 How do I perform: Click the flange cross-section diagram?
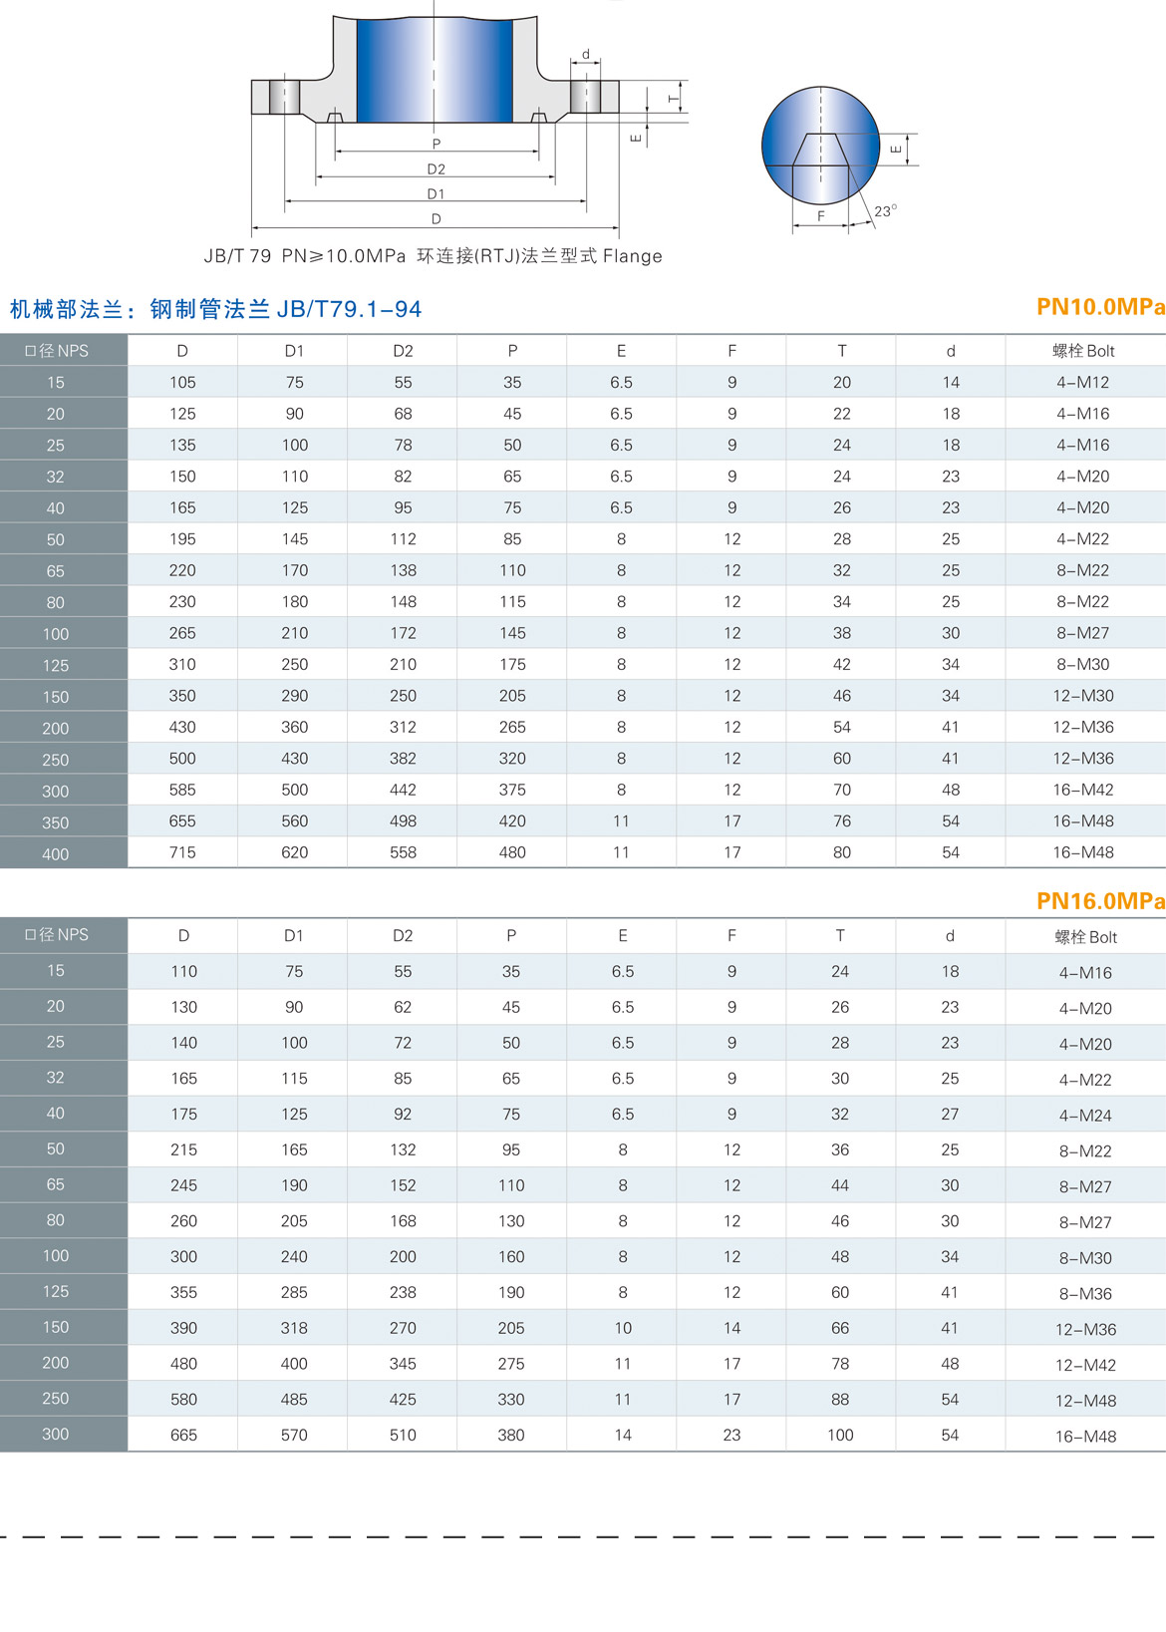pyautogui.click(x=436, y=110)
